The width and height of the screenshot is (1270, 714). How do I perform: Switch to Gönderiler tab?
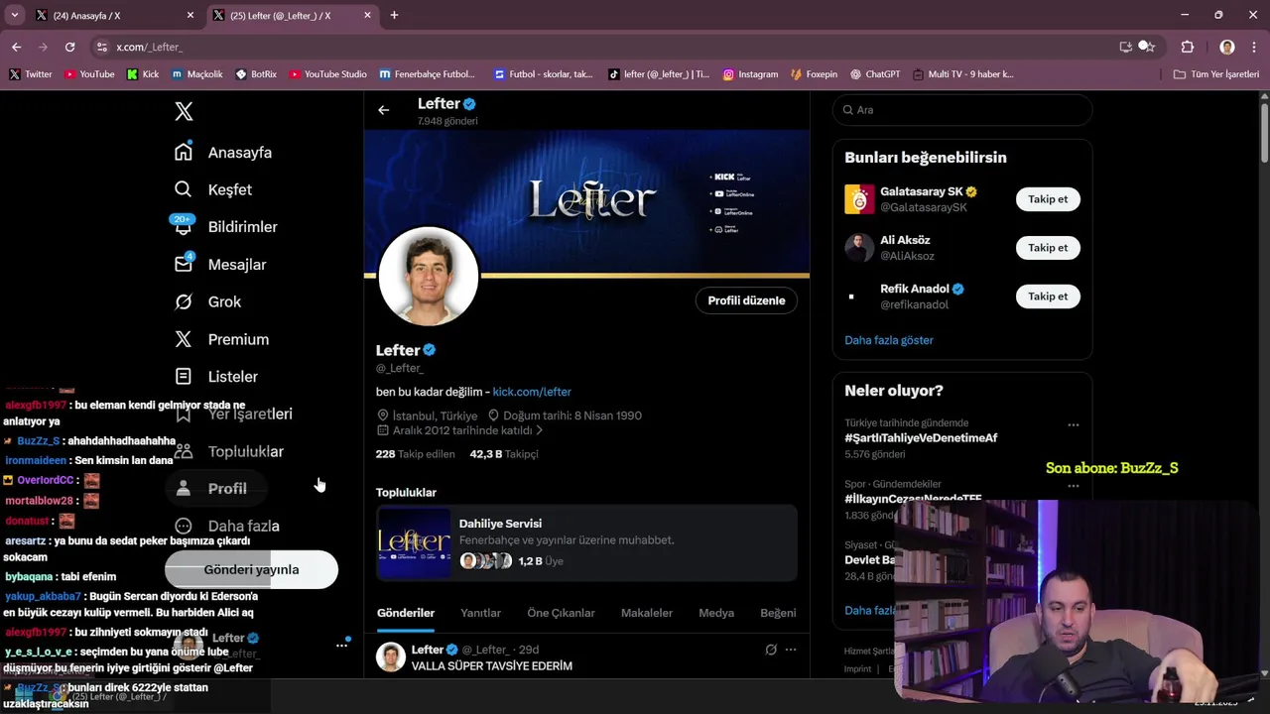tap(406, 613)
